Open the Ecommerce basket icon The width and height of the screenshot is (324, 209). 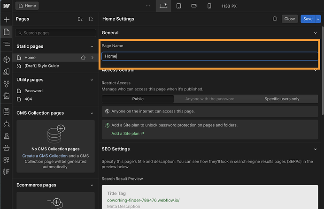coord(7,148)
